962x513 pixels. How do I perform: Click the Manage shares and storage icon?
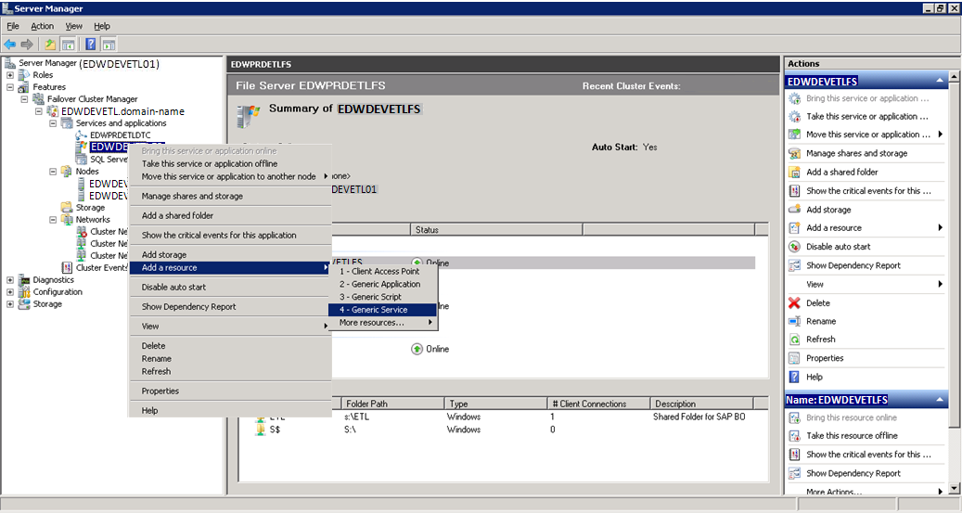pos(794,153)
